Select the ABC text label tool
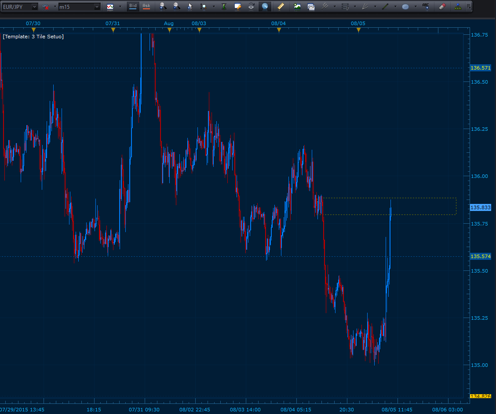The image size is (496, 414). click(x=425, y=6)
